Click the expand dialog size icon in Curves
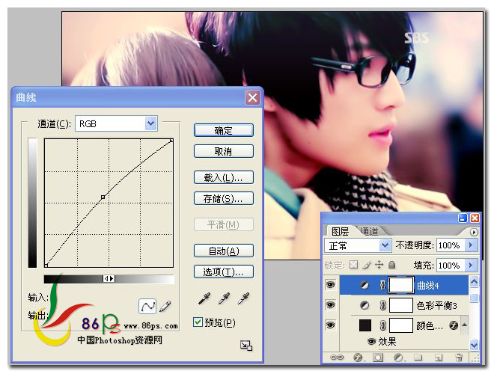The height and width of the screenshot is (374, 494). coord(246,346)
